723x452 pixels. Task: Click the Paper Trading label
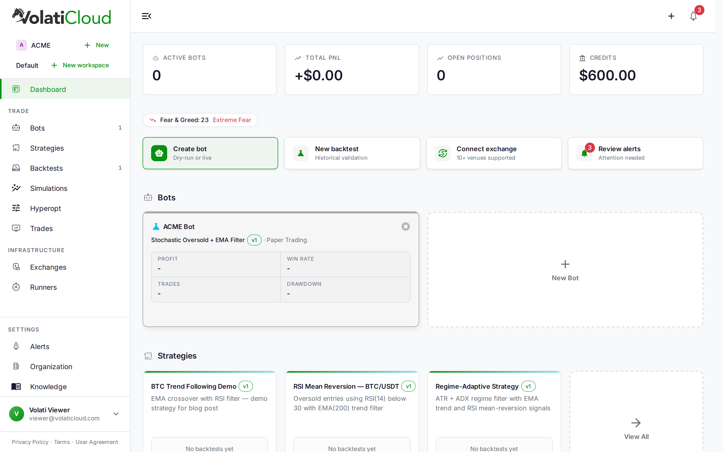click(x=286, y=240)
